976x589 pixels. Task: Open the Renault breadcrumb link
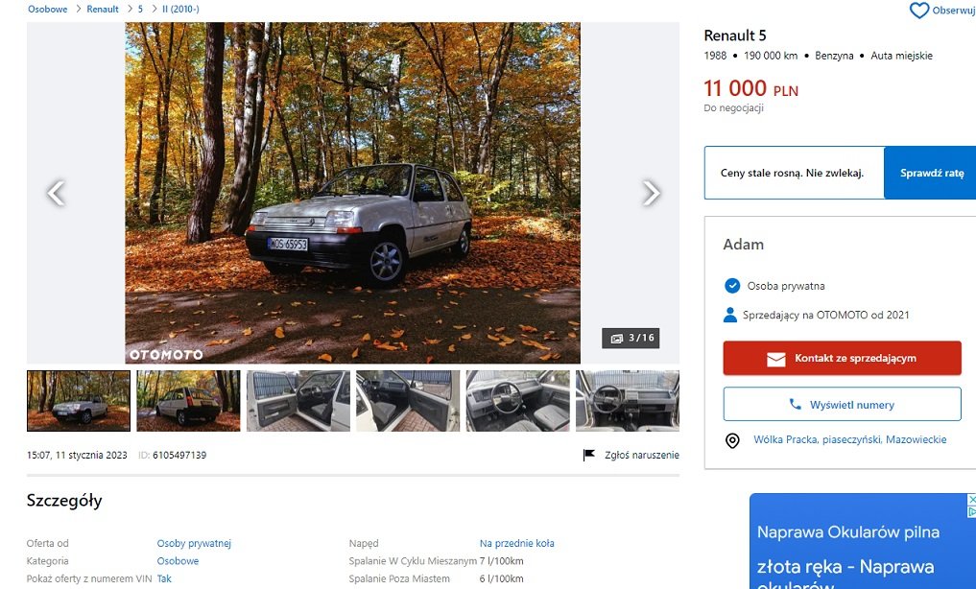pyautogui.click(x=103, y=10)
